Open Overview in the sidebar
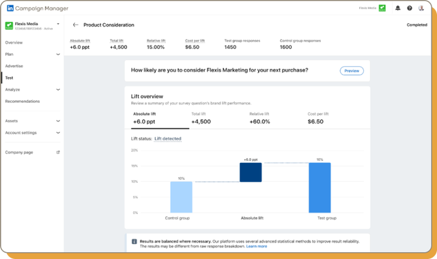Viewport: 437px width, 259px height. pos(14,42)
